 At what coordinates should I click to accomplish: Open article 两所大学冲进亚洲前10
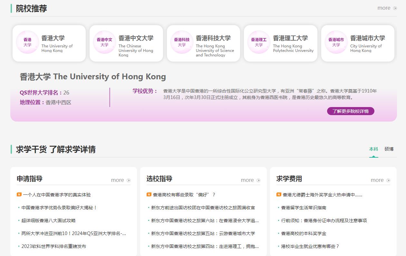point(74,233)
